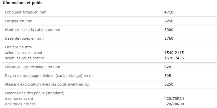Click the "Dimensions et poids" heading
The image size is (217, 108).
point(22,3)
